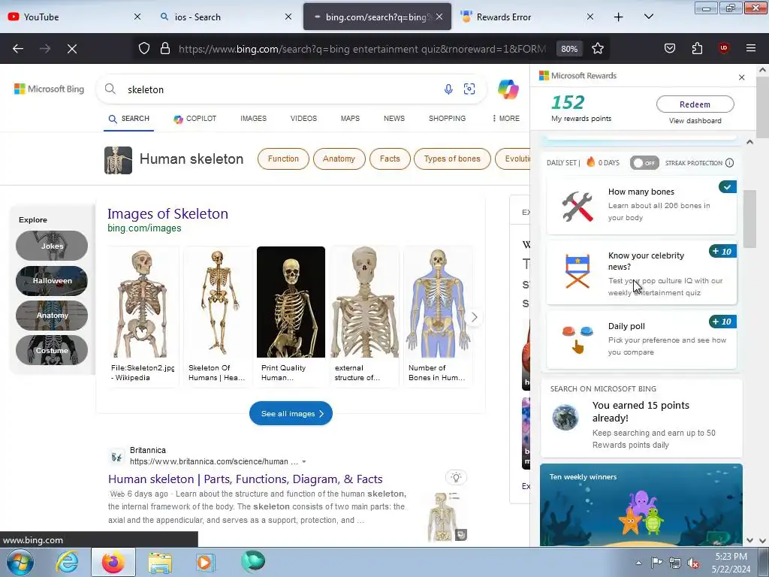The height and width of the screenshot is (577, 769).
Task: Open the list all tabs dropdown
Action: [648, 17]
